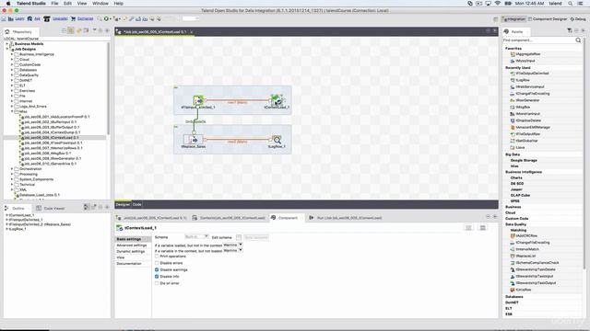590x331 pixels.
Task: Expand the Business_Intelligence folder
Action: pos(12,54)
